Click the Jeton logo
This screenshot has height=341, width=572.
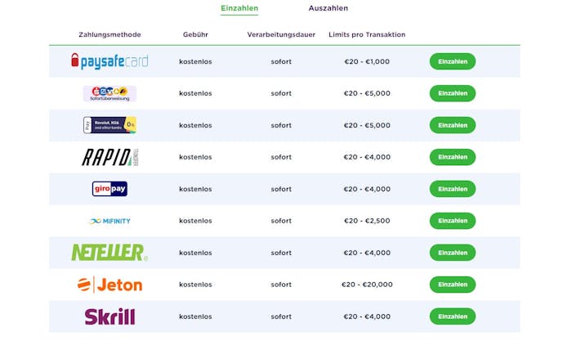tap(109, 285)
